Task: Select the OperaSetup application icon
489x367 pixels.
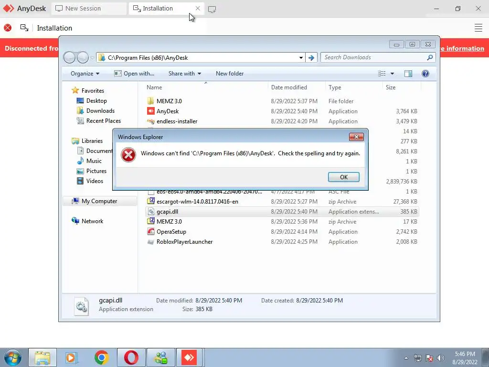Action: tap(150, 231)
